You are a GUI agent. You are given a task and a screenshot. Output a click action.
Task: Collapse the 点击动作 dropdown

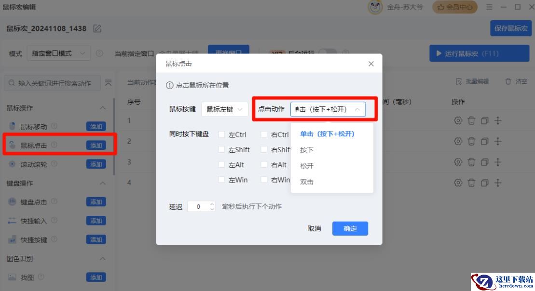[x=357, y=109]
